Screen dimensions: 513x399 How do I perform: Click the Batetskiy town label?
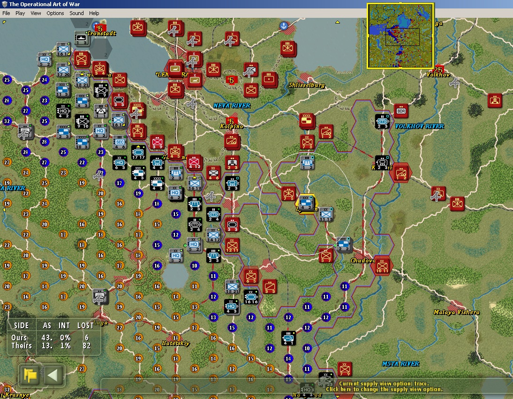(x=176, y=343)
